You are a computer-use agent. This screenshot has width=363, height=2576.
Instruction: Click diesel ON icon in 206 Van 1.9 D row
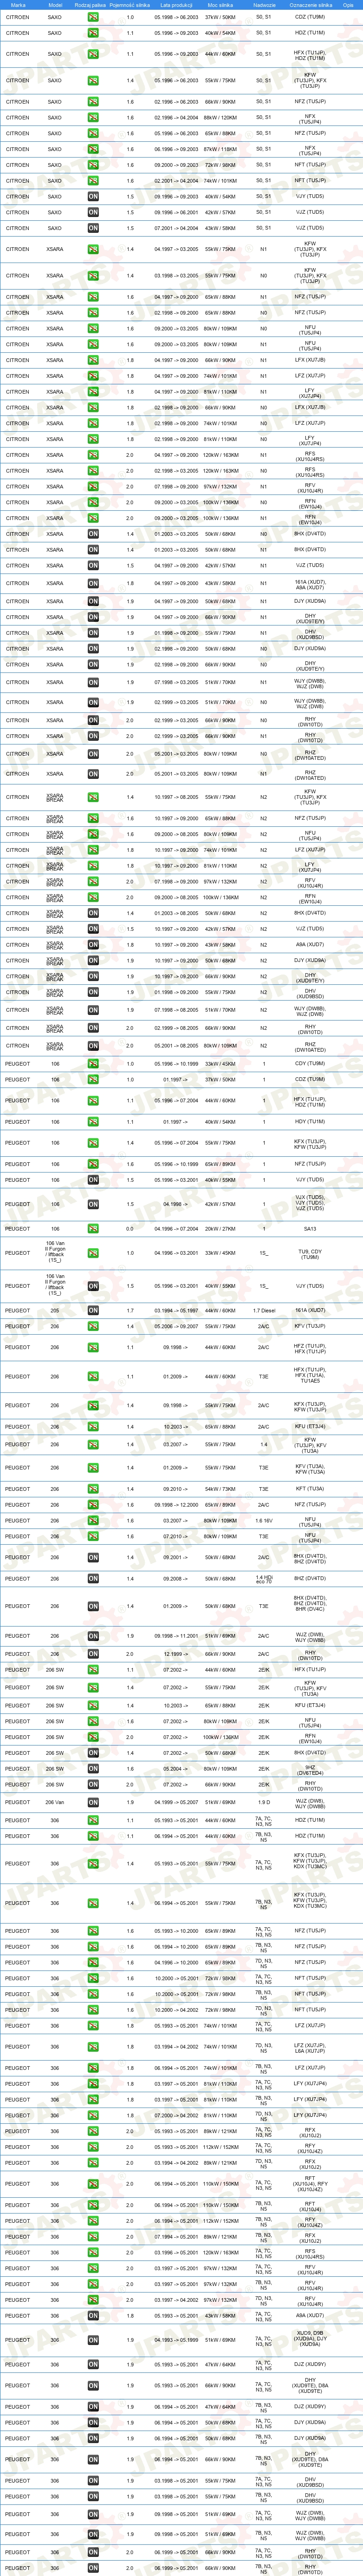[x=93, y=1802]
